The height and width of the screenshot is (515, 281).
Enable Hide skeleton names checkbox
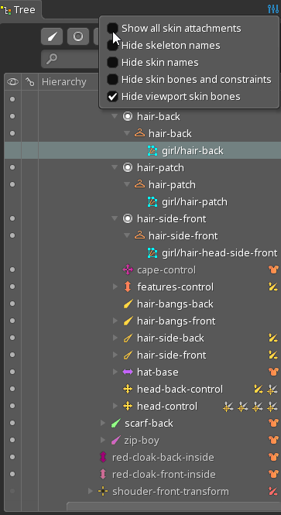[x=112, y=46]
